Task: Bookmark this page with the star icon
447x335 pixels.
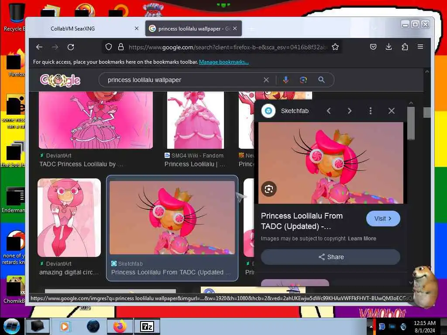Action: click(x=335, y=47)
